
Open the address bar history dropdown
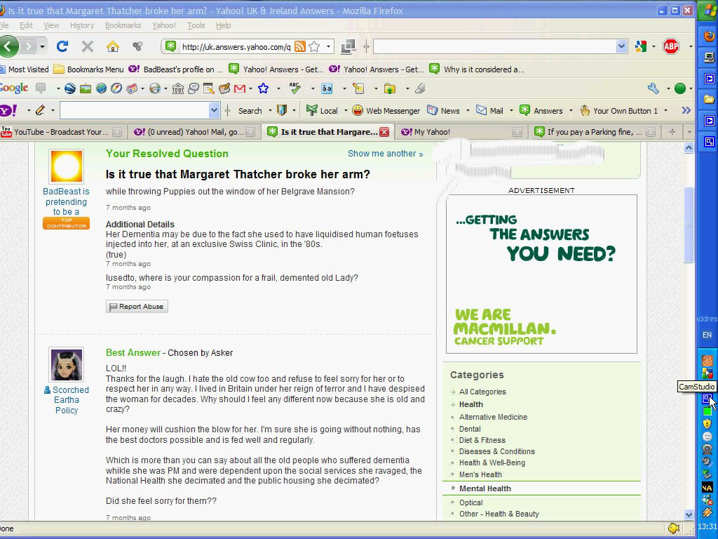click(328, 46)
